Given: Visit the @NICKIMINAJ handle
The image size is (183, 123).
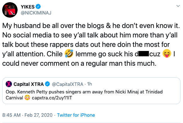Looking at the screenshot, I should (x=36, y=13).
